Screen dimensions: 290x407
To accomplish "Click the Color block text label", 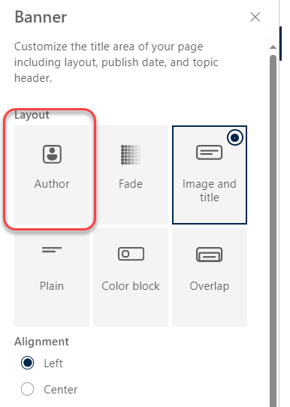I will (x=131, y=286).
